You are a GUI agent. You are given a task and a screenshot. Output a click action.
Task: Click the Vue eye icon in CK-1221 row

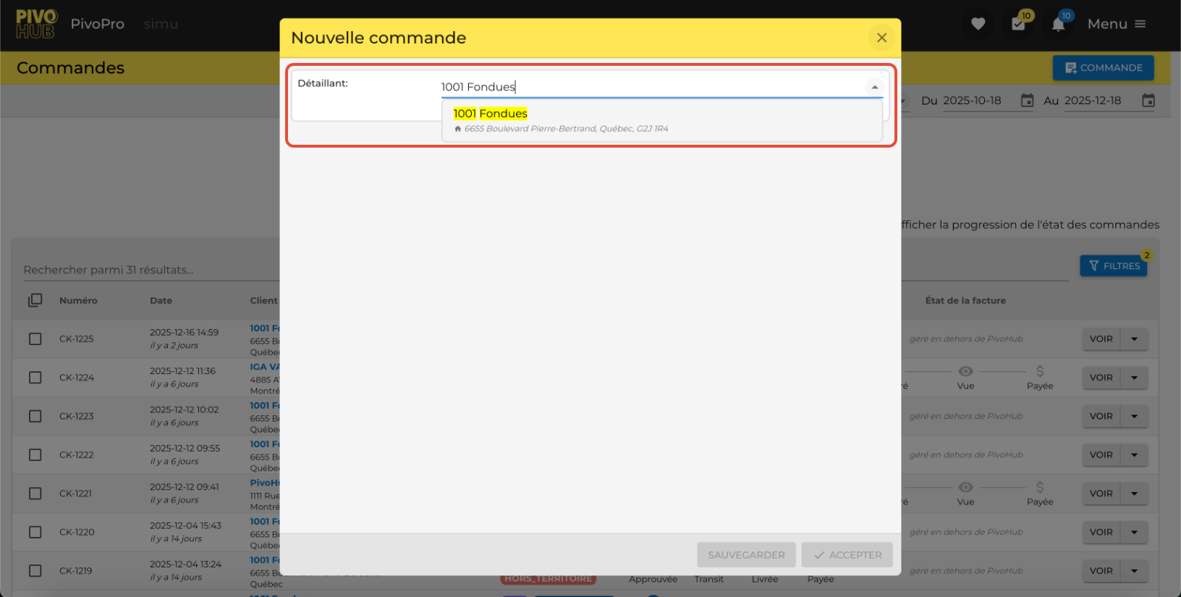pyautogui.click(x=965, y=487)
